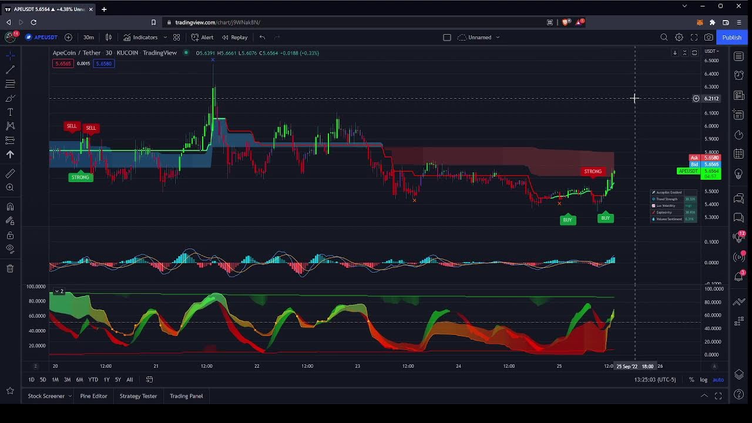Click the pane move-down arrow icon

tap(675, 53)
